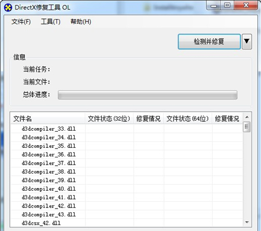
Task: Maximize the DirectX修复工具 window
Action: point(227,5)
